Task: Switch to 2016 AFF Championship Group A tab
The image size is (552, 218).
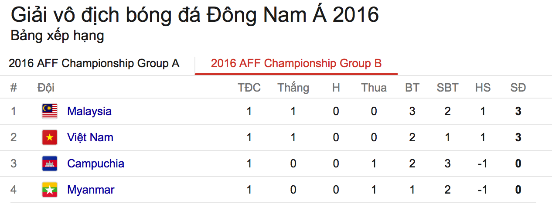Action: point(94,64)
